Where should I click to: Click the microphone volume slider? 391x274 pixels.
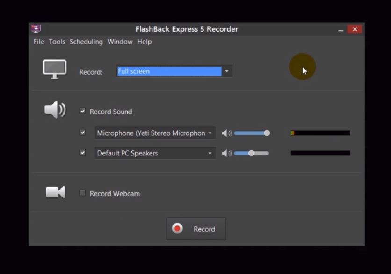[252, 133]
